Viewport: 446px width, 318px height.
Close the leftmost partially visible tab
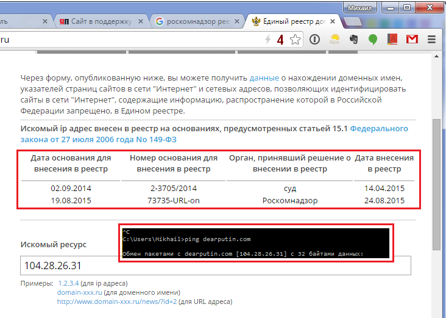(x=45, y=21)
